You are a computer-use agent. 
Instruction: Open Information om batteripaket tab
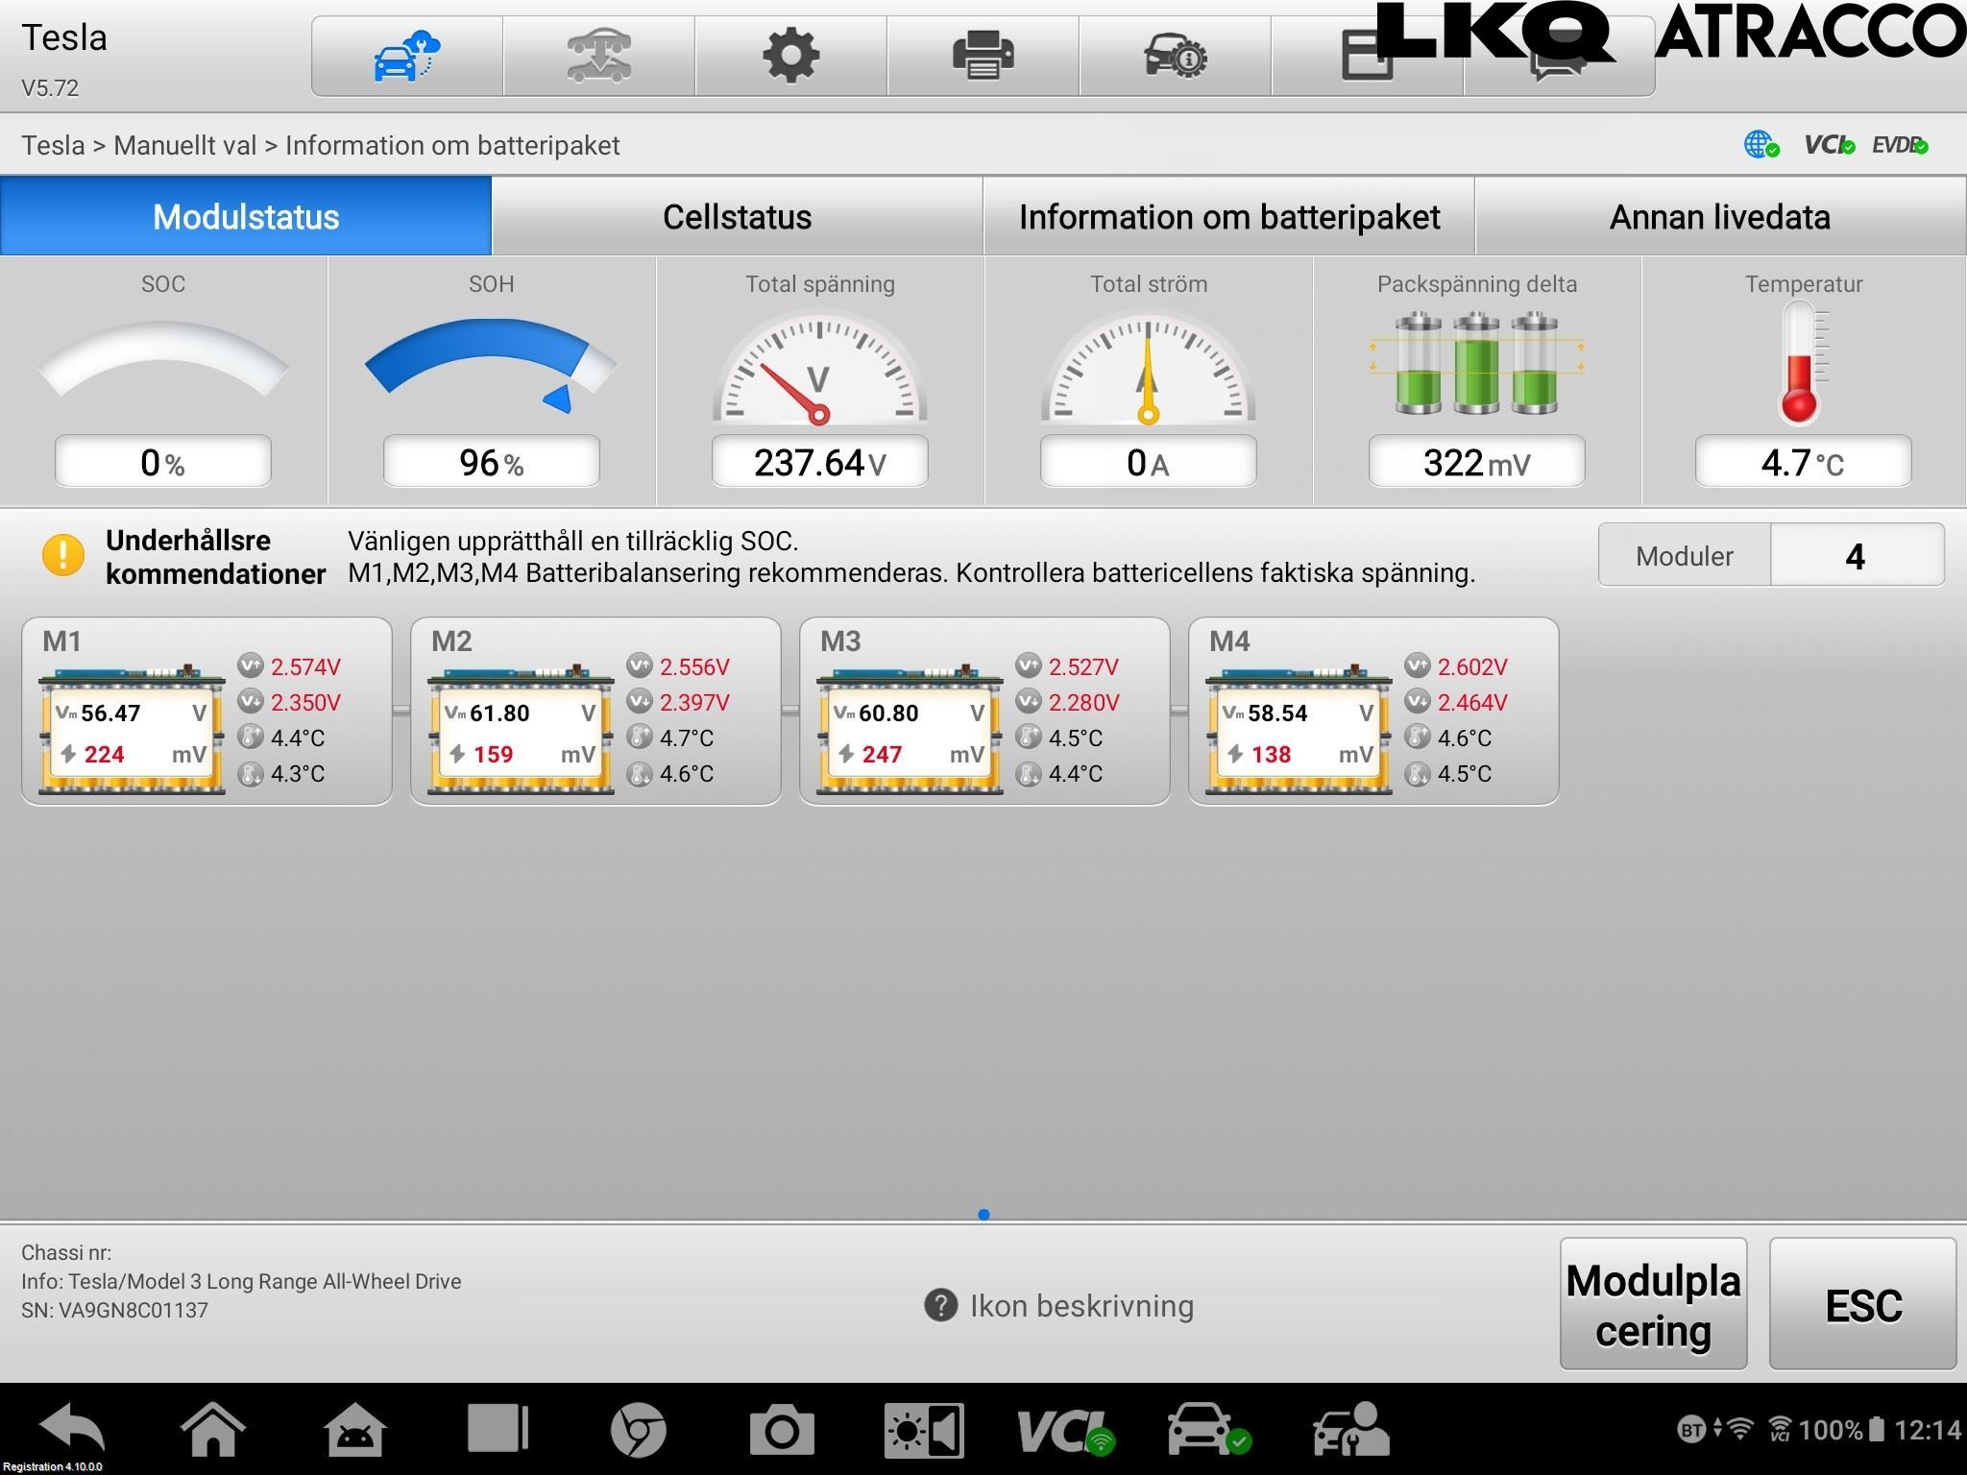[x=1228, y=216]
